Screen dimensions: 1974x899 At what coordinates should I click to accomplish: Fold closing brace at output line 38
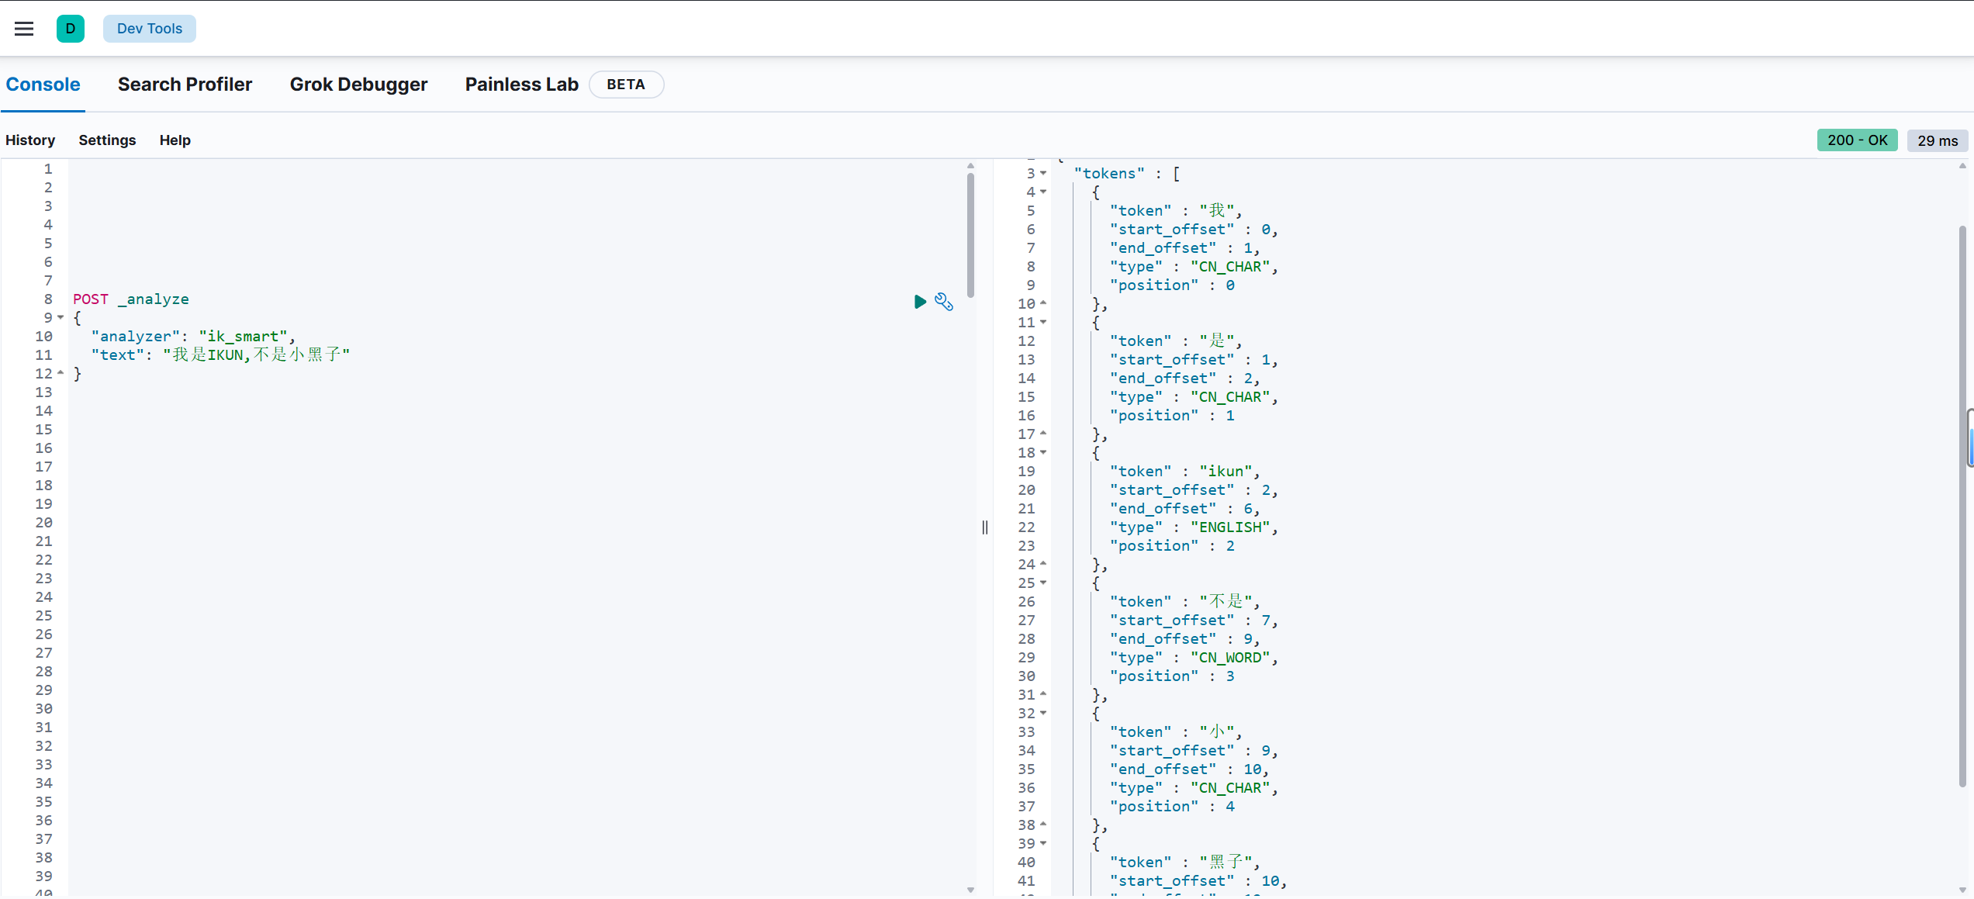coord(1043,825)
